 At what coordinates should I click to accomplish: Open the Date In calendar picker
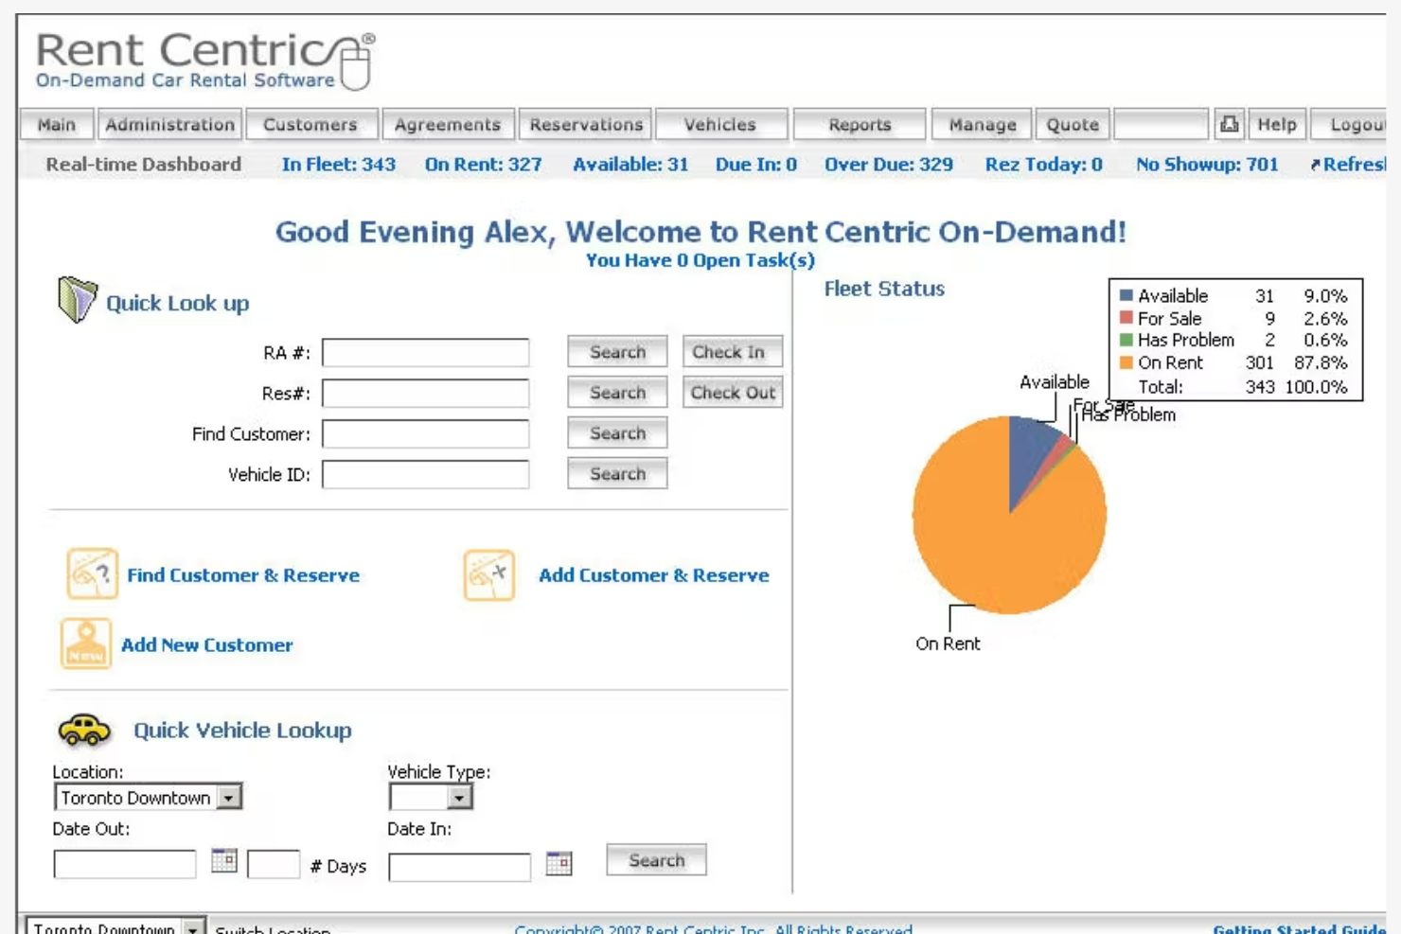tap(559, 863)
